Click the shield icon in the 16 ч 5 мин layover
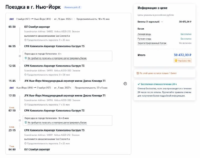This screenshot has width=200, height=158. point(26,122)
